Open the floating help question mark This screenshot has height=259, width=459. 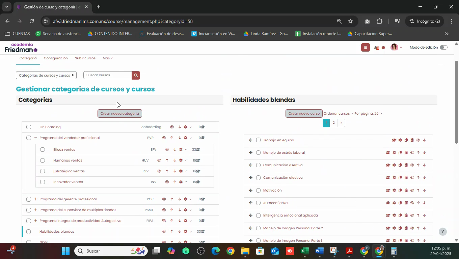point(443,232)
